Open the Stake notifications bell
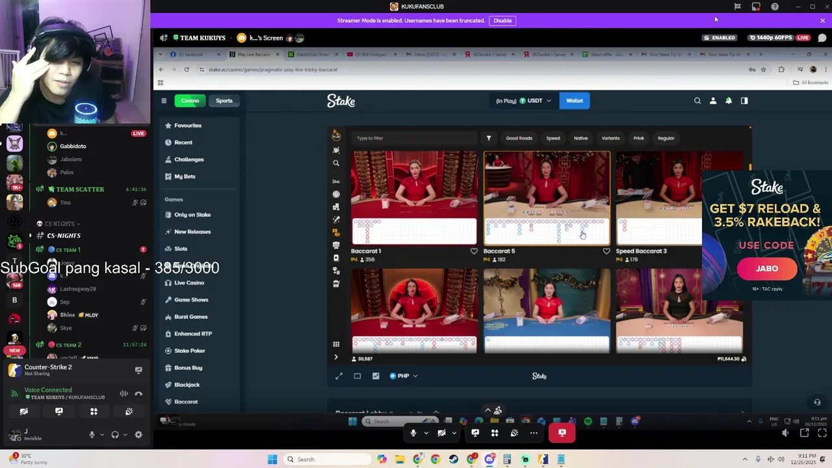832x468 pixels. [x=729, y=101]
